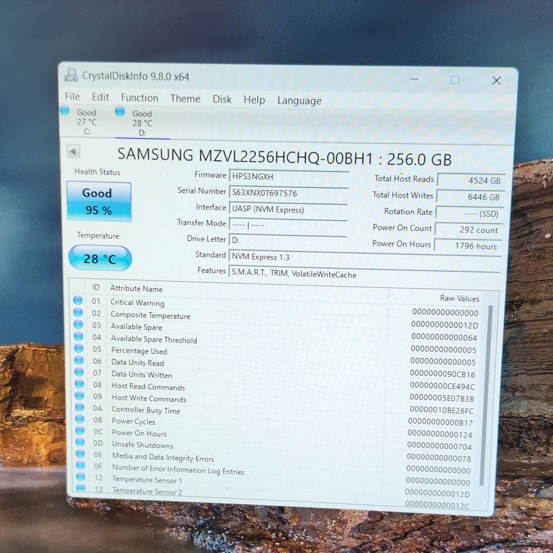Select the Unsafe Shutdowns attribute name
Viewport: 553px width, 553px height.
point(143,445)
